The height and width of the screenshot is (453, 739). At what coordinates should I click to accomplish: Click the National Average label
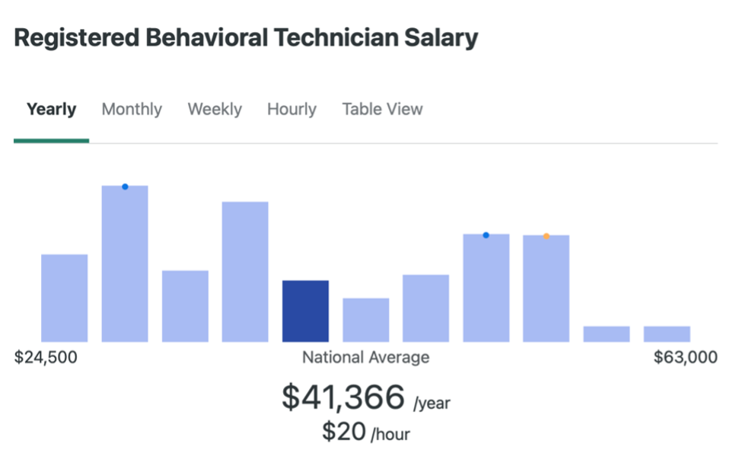click(366, 357)
